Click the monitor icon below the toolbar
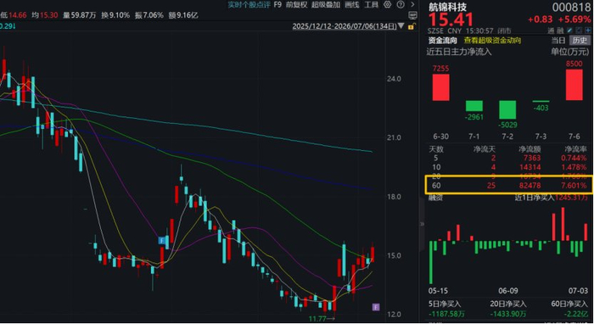The width and height of the screenshot is (594, 324). click(413, 15)
